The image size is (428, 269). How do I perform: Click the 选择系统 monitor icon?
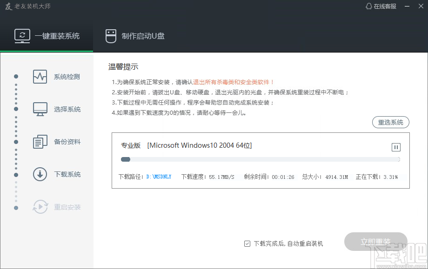(40, 109)
